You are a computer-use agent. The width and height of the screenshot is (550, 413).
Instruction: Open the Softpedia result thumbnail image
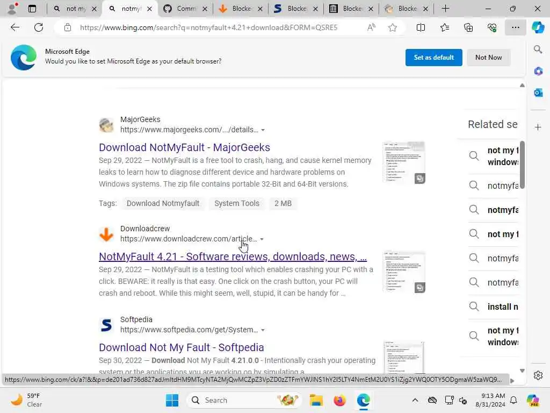[x=404, y=357]
